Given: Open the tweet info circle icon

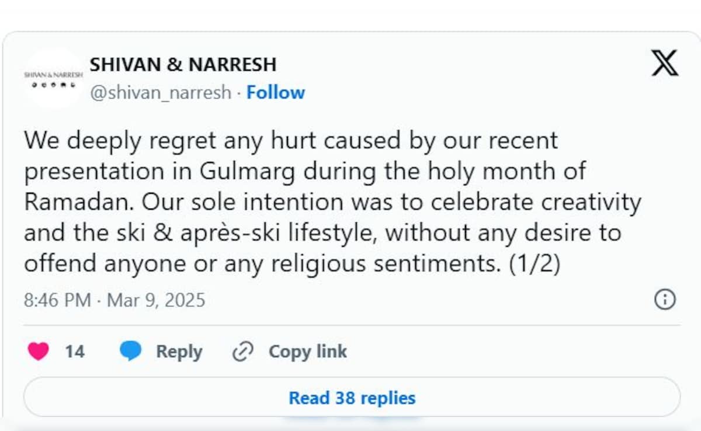Looking at the screenshot, I should pyautogui.click(x=665, y=300).
